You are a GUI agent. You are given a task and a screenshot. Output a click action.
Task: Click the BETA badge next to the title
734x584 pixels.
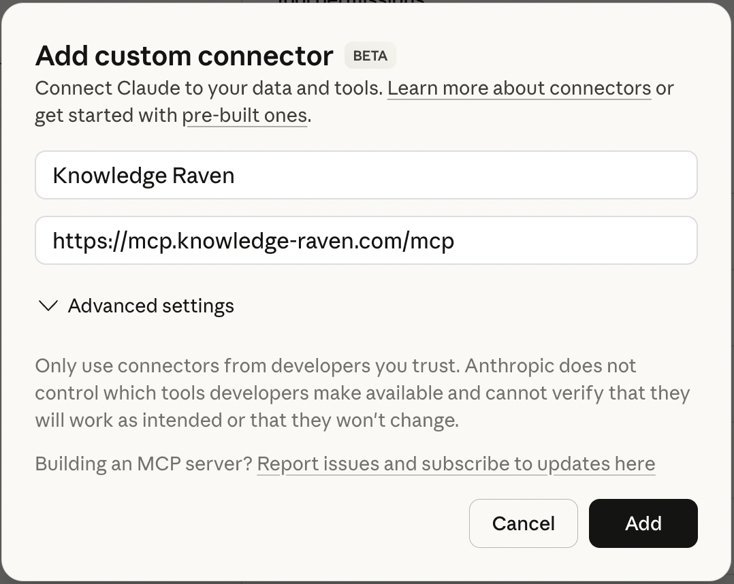370,55
